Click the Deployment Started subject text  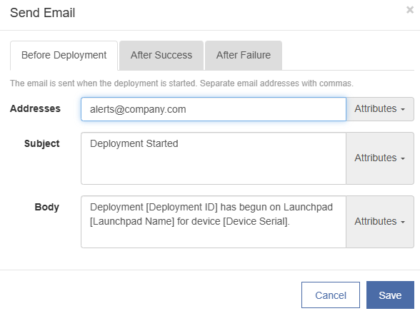[x=134, y=143]
